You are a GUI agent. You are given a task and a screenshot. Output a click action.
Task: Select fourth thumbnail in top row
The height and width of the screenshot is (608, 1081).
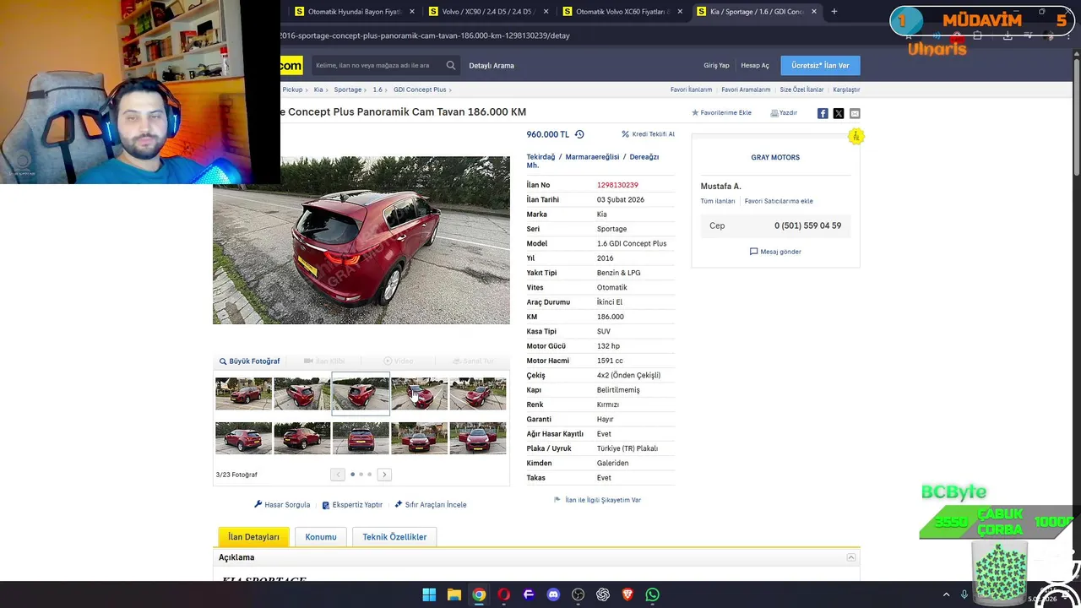click(x=419, y=394)
